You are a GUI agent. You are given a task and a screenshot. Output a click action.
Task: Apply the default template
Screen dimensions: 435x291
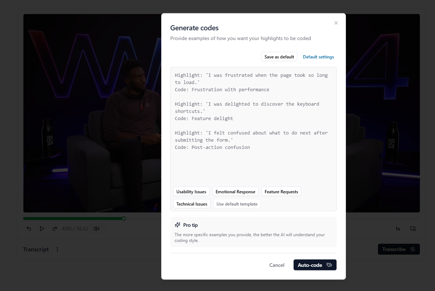pos(237,204)
